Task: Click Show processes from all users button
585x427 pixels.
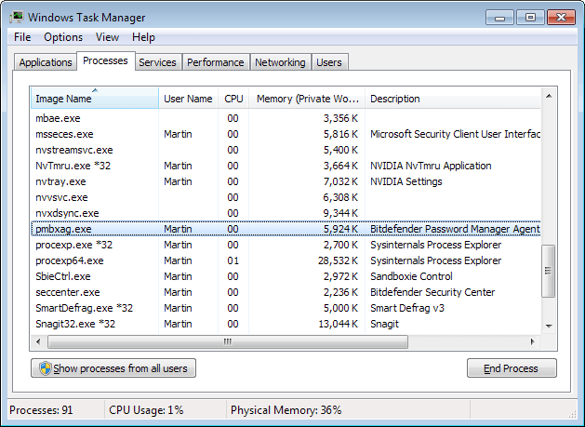Action: [113, 368]
